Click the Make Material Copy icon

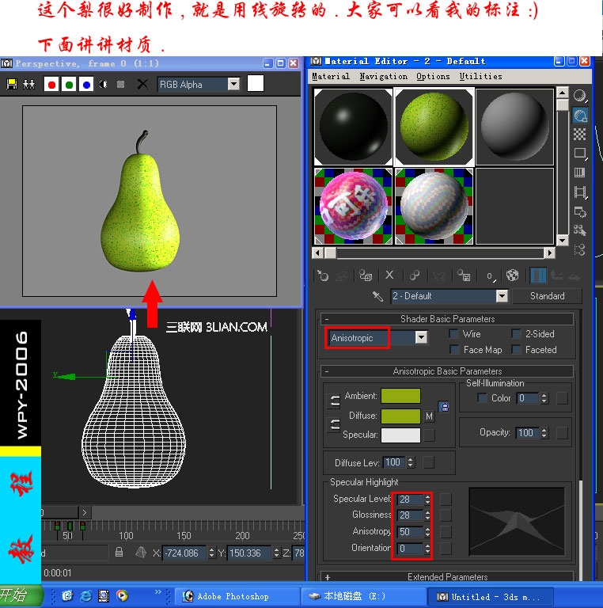pyautogui.click(x=415, y=275)
